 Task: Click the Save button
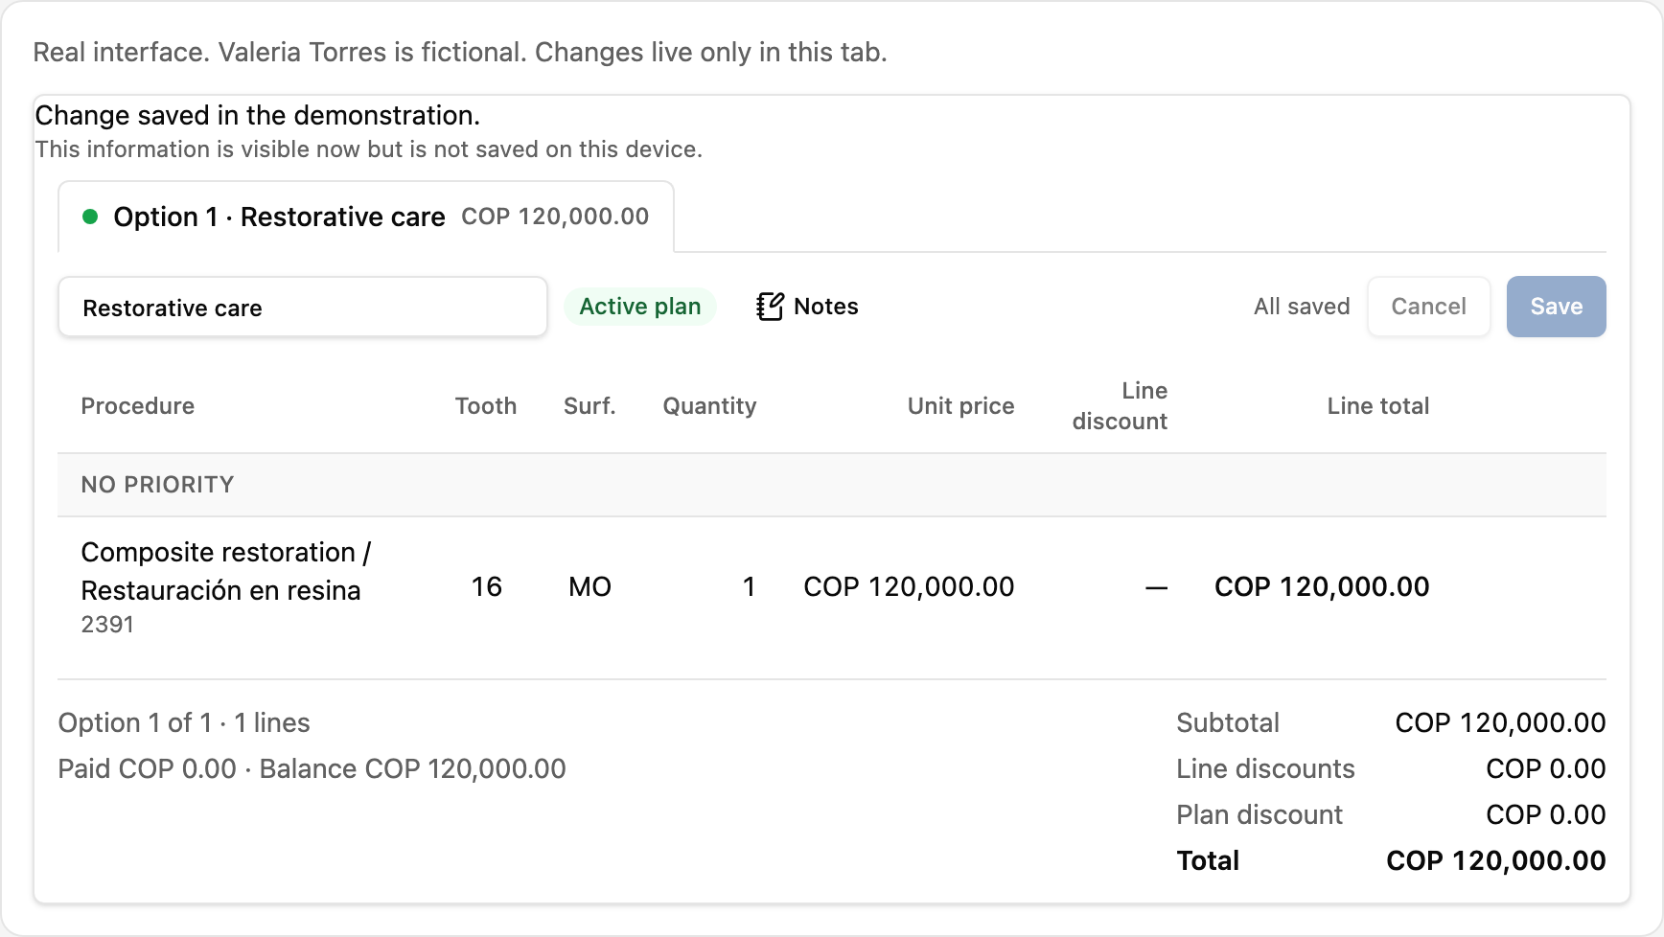point(1556,307)
